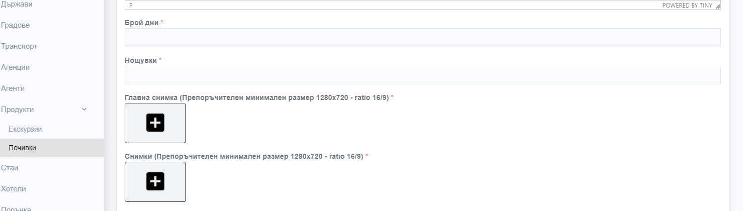Viewport: 743px width, 211px height.
Task: Click the Снимки gallery field label text
Action: pyautogui.click(x=244, y=156)
